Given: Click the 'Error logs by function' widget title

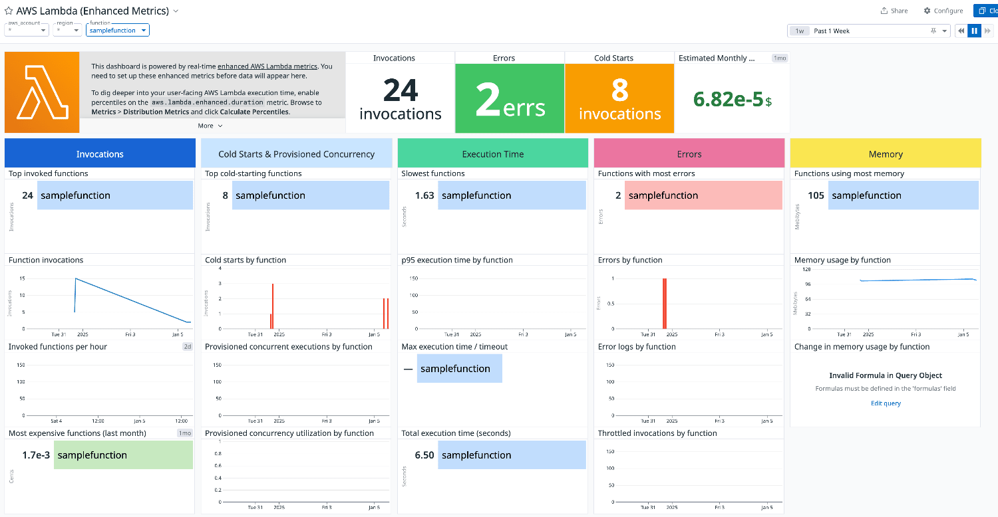Looking at the screenshot, I should tap(637, 346).
